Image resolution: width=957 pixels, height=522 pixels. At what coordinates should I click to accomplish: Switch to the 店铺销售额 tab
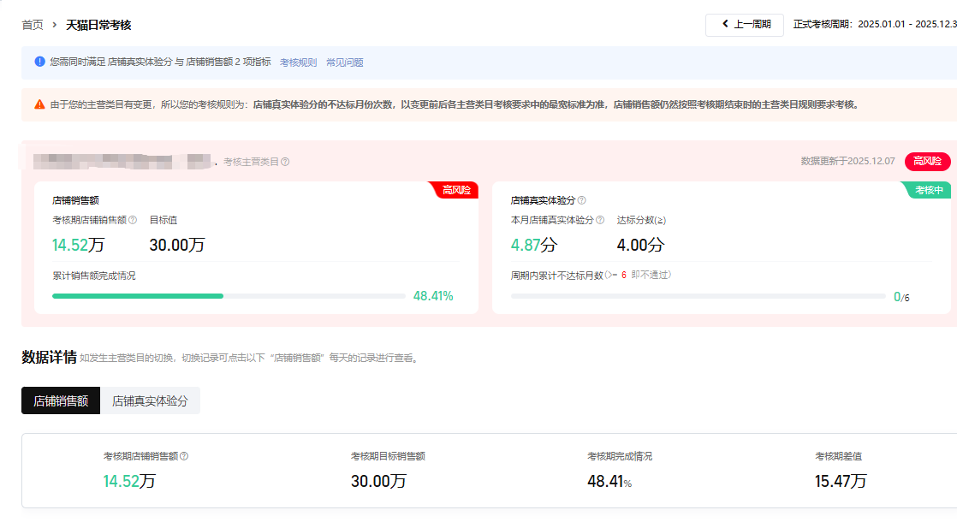coord(61,400)
